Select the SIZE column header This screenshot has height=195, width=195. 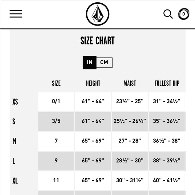56,83
